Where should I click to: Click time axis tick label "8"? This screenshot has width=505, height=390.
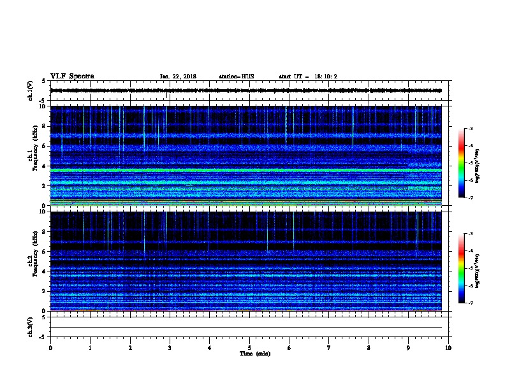[x=369, y=348]
